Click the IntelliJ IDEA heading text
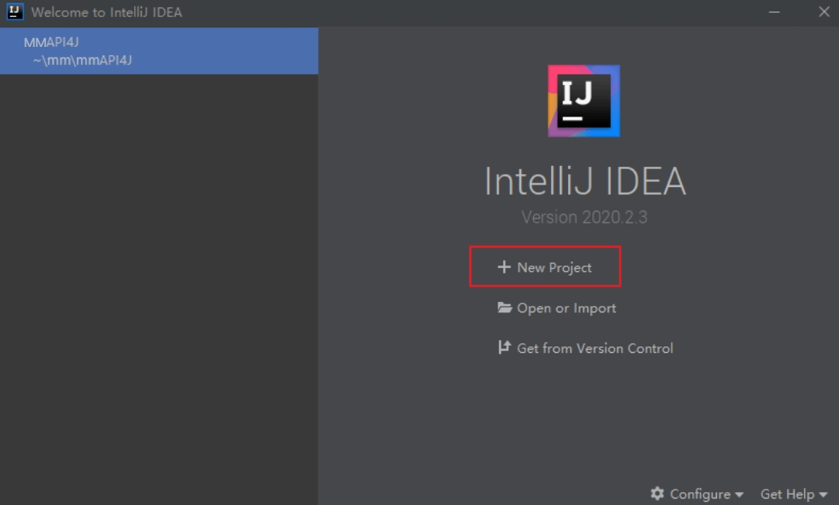Screen dimensions: 839x505 (x=584, y=181)
